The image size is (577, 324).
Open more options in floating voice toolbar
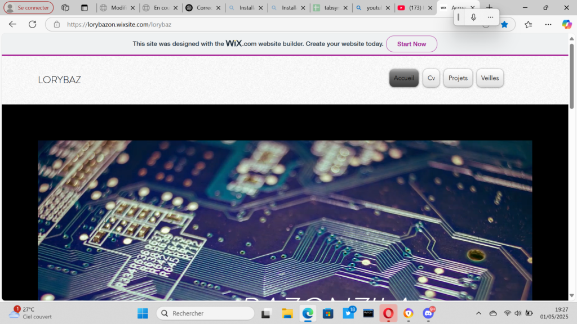[490, 17]
